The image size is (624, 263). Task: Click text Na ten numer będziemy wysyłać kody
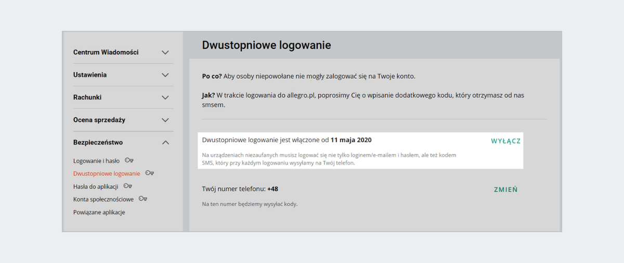pos(250,204)
